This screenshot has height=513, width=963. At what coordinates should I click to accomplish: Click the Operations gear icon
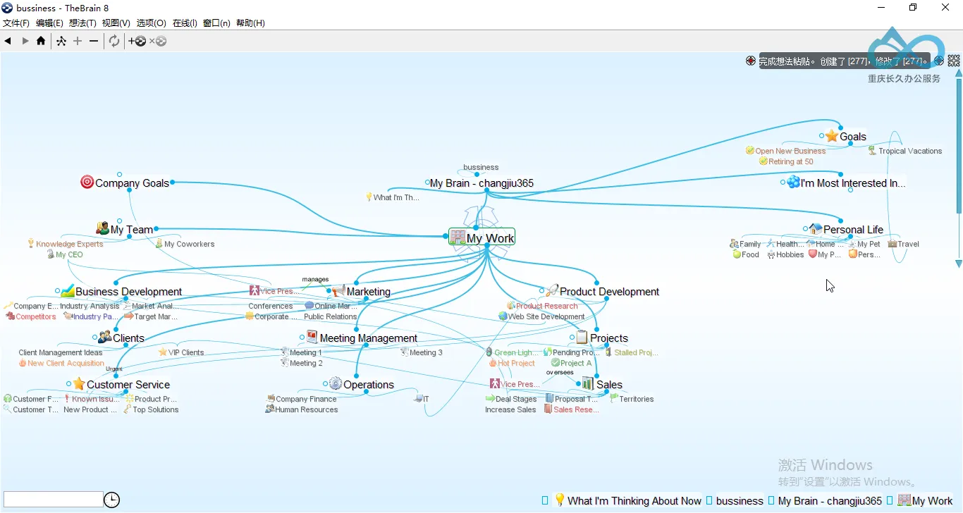pos(336,383)
